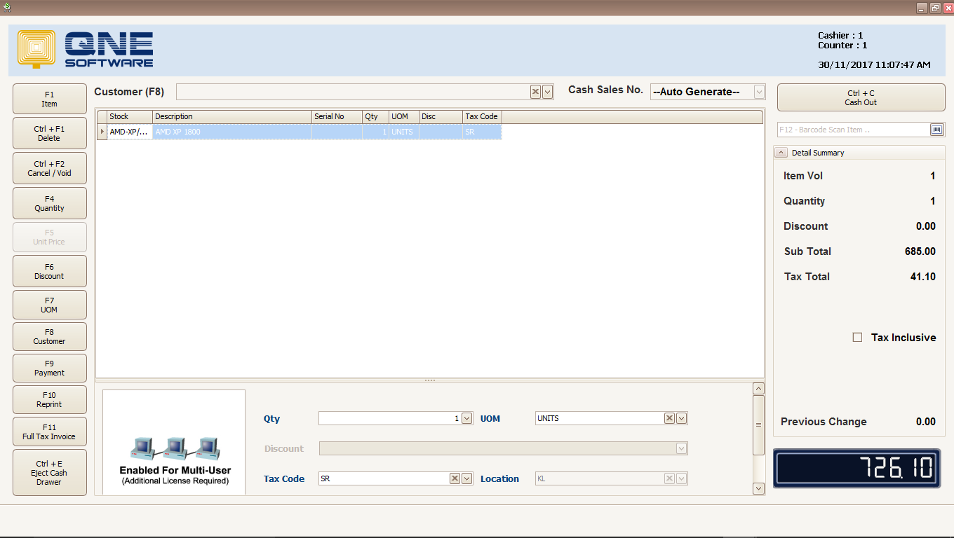The image size is (954, 538).
Task: Click the Qty input field
Action: click(x=390, y=418)
